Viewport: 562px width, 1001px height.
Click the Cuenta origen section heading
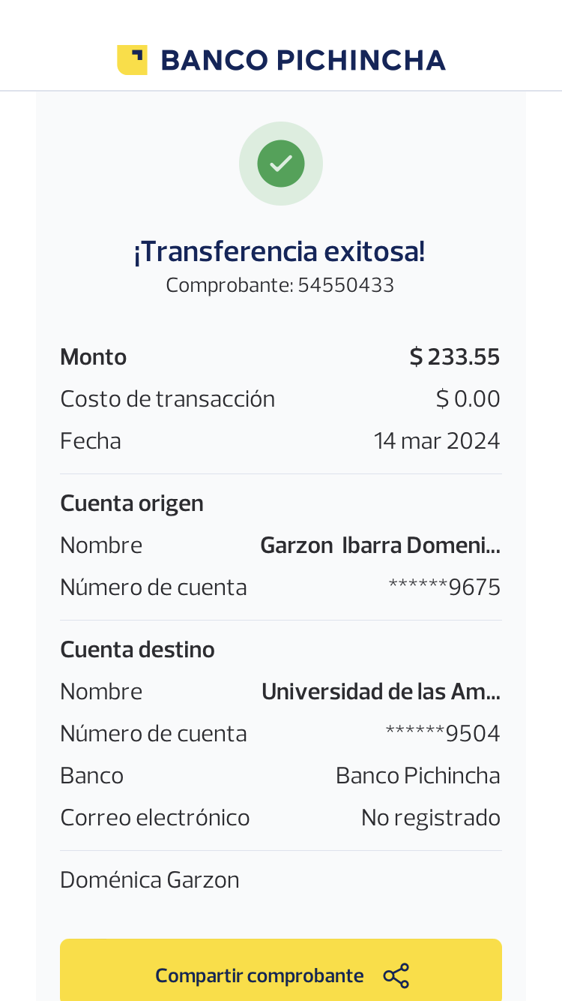[132, 503]
